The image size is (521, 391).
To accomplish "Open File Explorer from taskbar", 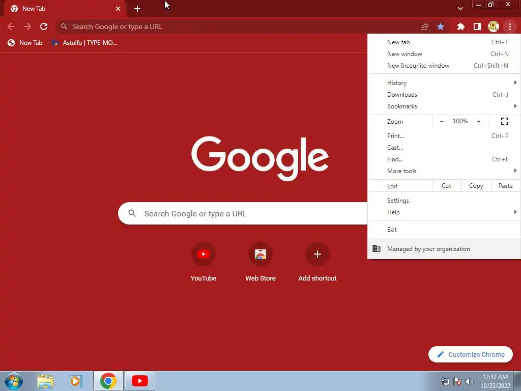I will point(45,381).
